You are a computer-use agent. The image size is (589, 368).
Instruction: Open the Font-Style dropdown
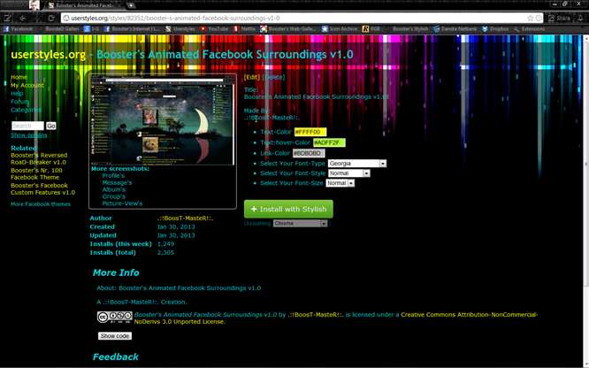(349, 173)
